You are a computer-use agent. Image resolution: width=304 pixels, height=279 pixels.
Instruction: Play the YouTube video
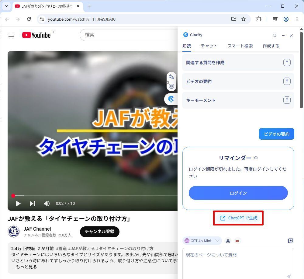coord(18,204)
